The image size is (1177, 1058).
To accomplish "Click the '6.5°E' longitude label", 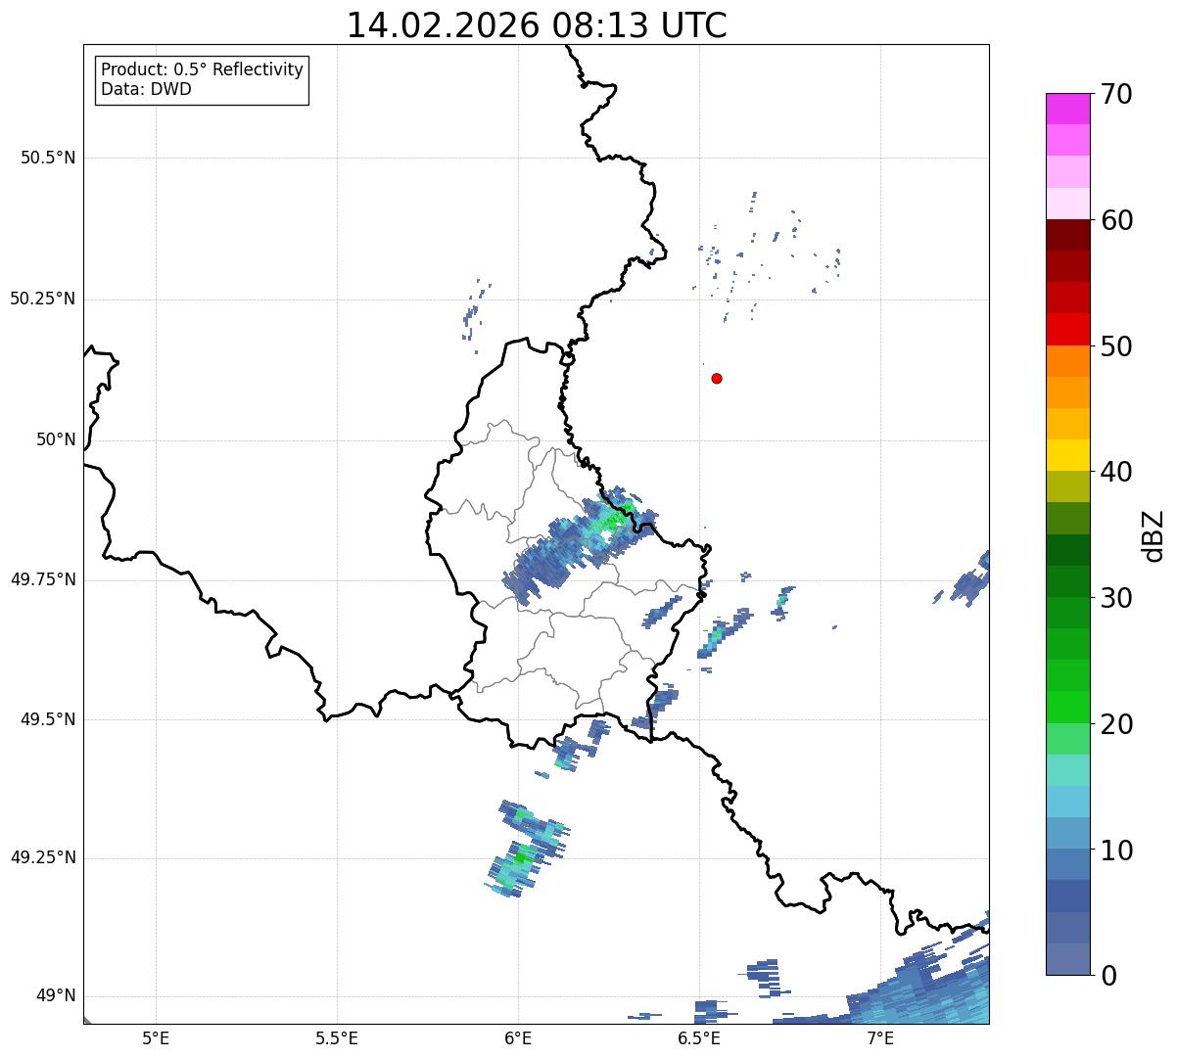I will [699, 1037].
